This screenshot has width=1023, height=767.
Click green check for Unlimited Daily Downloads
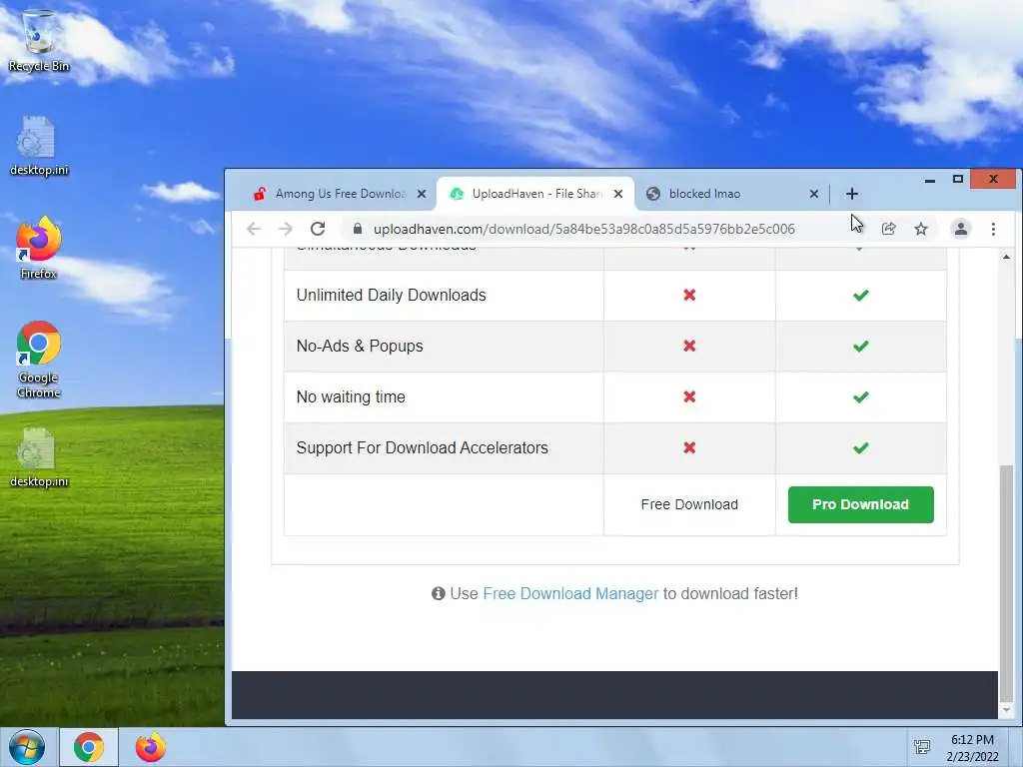pos(860,296)
